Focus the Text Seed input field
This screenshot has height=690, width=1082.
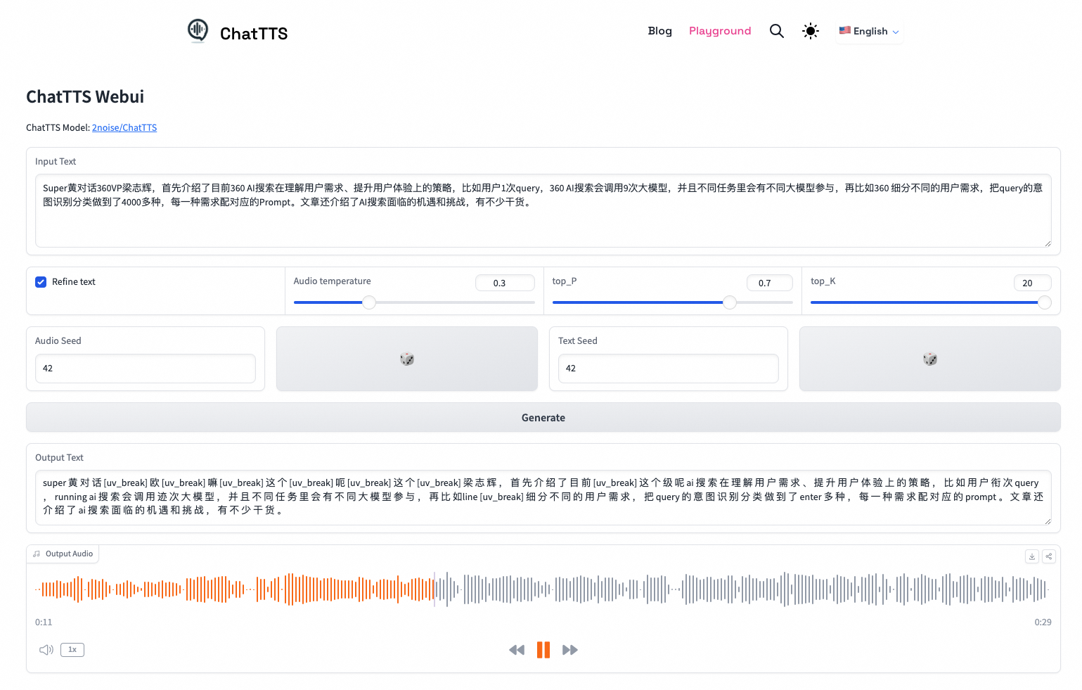click(x=669, y=369)
